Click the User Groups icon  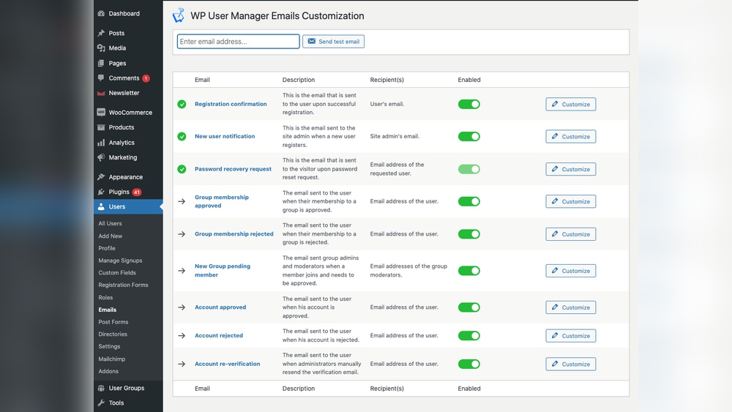(x=101, y=388)
